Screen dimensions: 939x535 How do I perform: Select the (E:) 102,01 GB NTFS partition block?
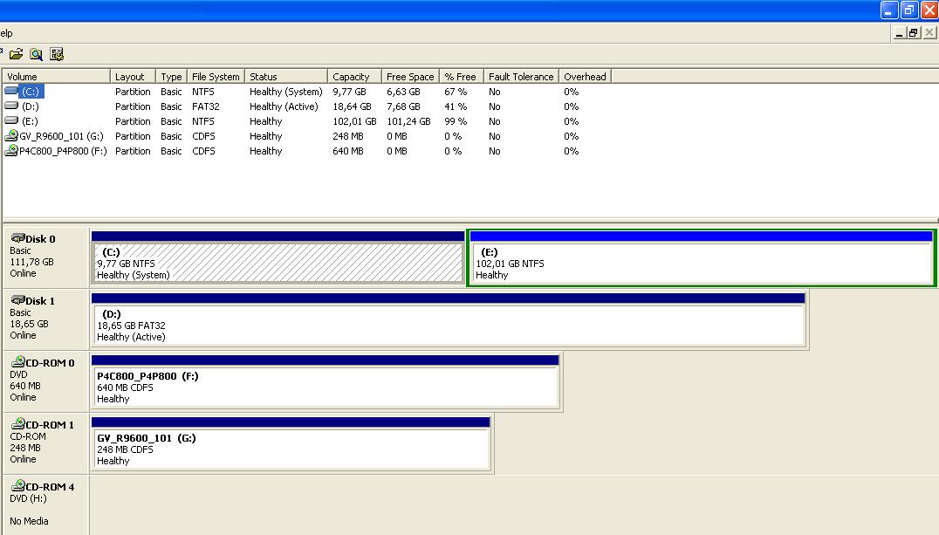702,263
